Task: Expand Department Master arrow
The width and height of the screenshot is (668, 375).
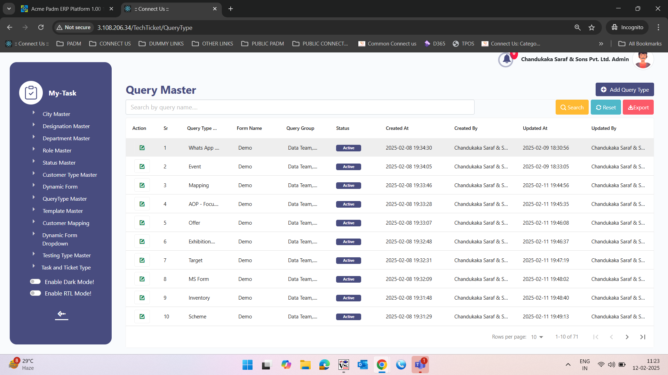Action: [x=34, y=137]
